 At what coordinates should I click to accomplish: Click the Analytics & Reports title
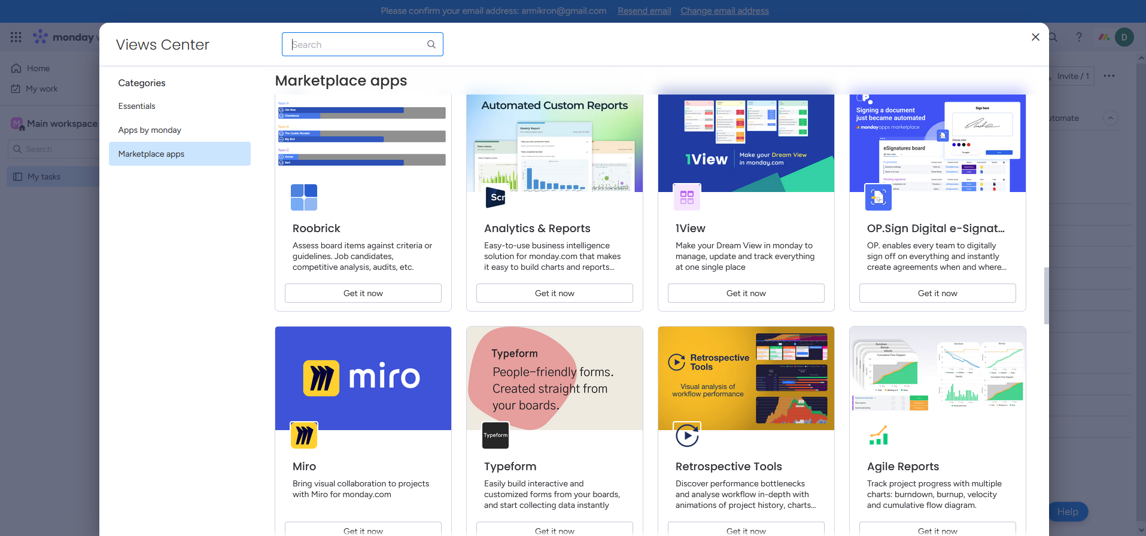(x=537, y=228)
